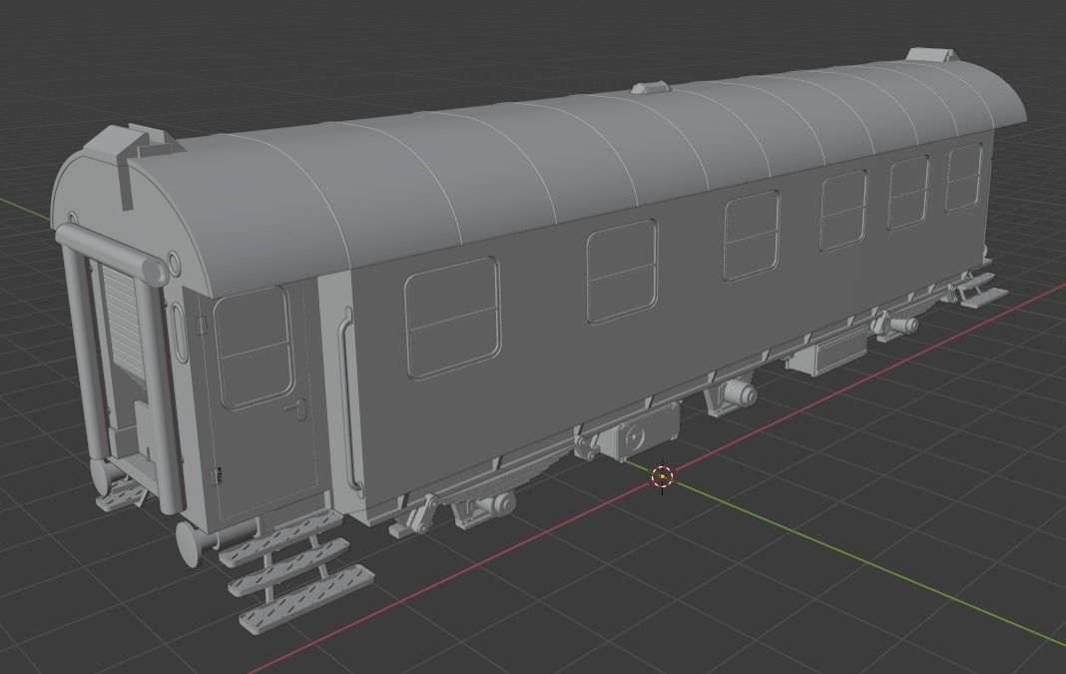This screenshot has height=674, width=1066.
Task: Select the lowest entrance step tread
Action: click(306, 599)
